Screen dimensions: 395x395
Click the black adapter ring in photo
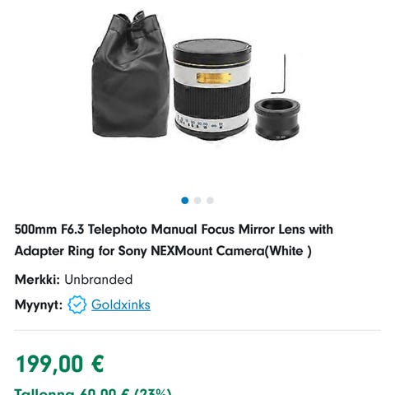point(277,119)
